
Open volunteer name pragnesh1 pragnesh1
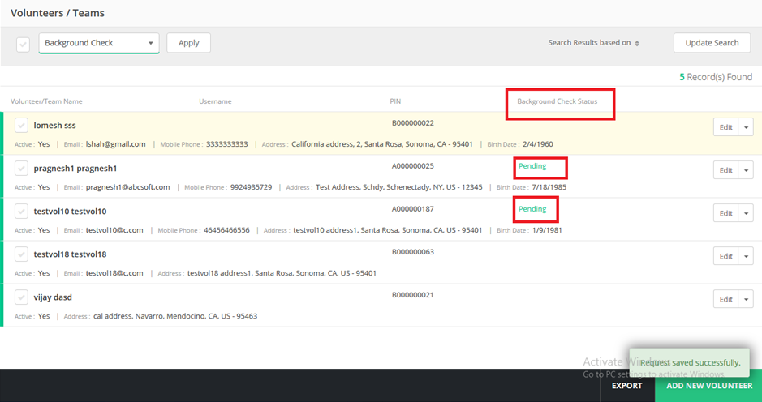coord(75,169)
